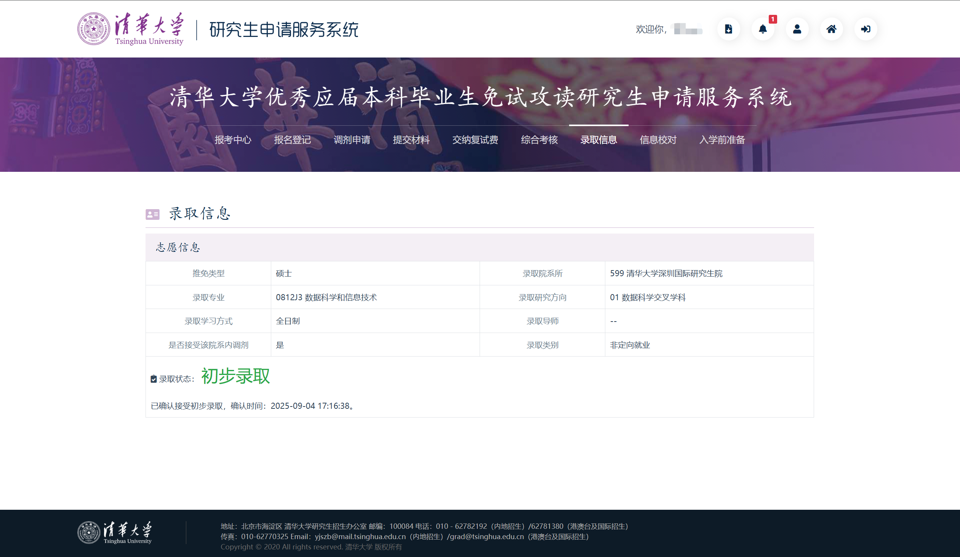Click the green 初步录取 status text
Image resolution: width=960 pixels, height=557 pixels.
tap(235, 376)
